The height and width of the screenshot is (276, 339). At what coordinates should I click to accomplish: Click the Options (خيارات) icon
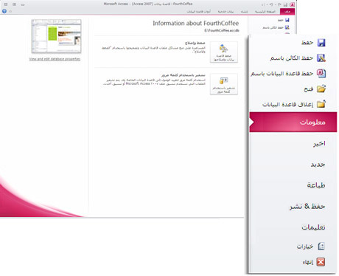[321, 246]
